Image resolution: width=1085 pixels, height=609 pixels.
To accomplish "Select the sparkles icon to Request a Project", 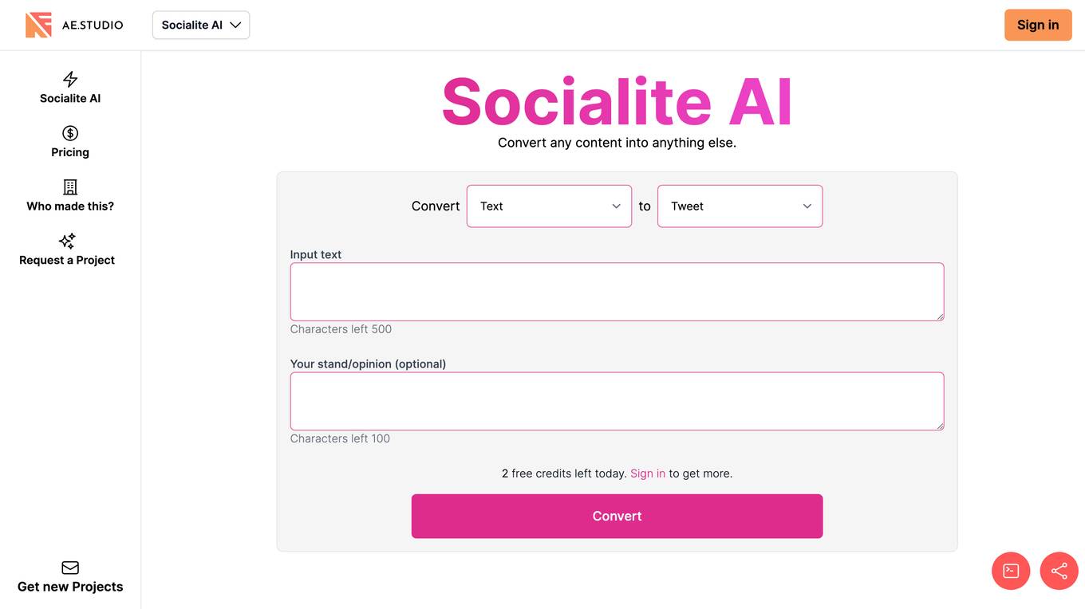I will tap(66, 241).
